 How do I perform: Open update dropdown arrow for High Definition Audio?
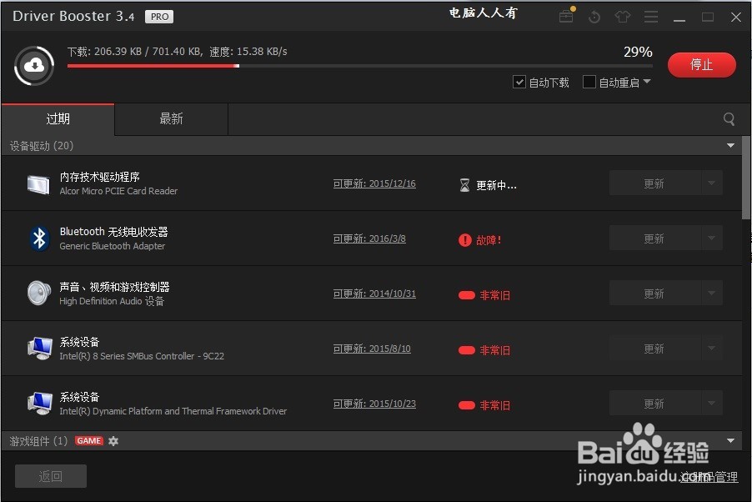pos(712,293)
